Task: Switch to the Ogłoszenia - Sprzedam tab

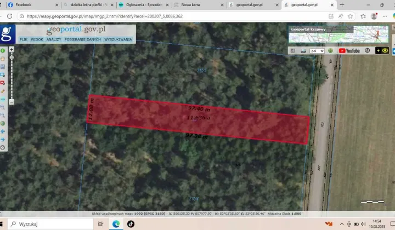Action: coord(144,5)
